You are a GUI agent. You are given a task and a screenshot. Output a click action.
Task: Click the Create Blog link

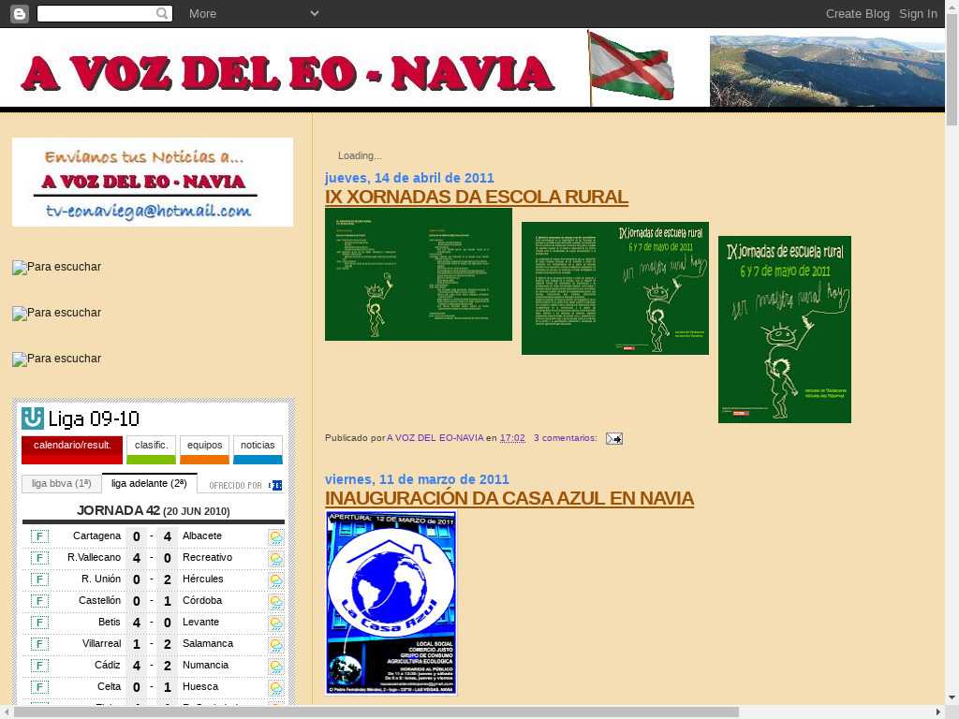pyautogui.click(x=857, y=13)
